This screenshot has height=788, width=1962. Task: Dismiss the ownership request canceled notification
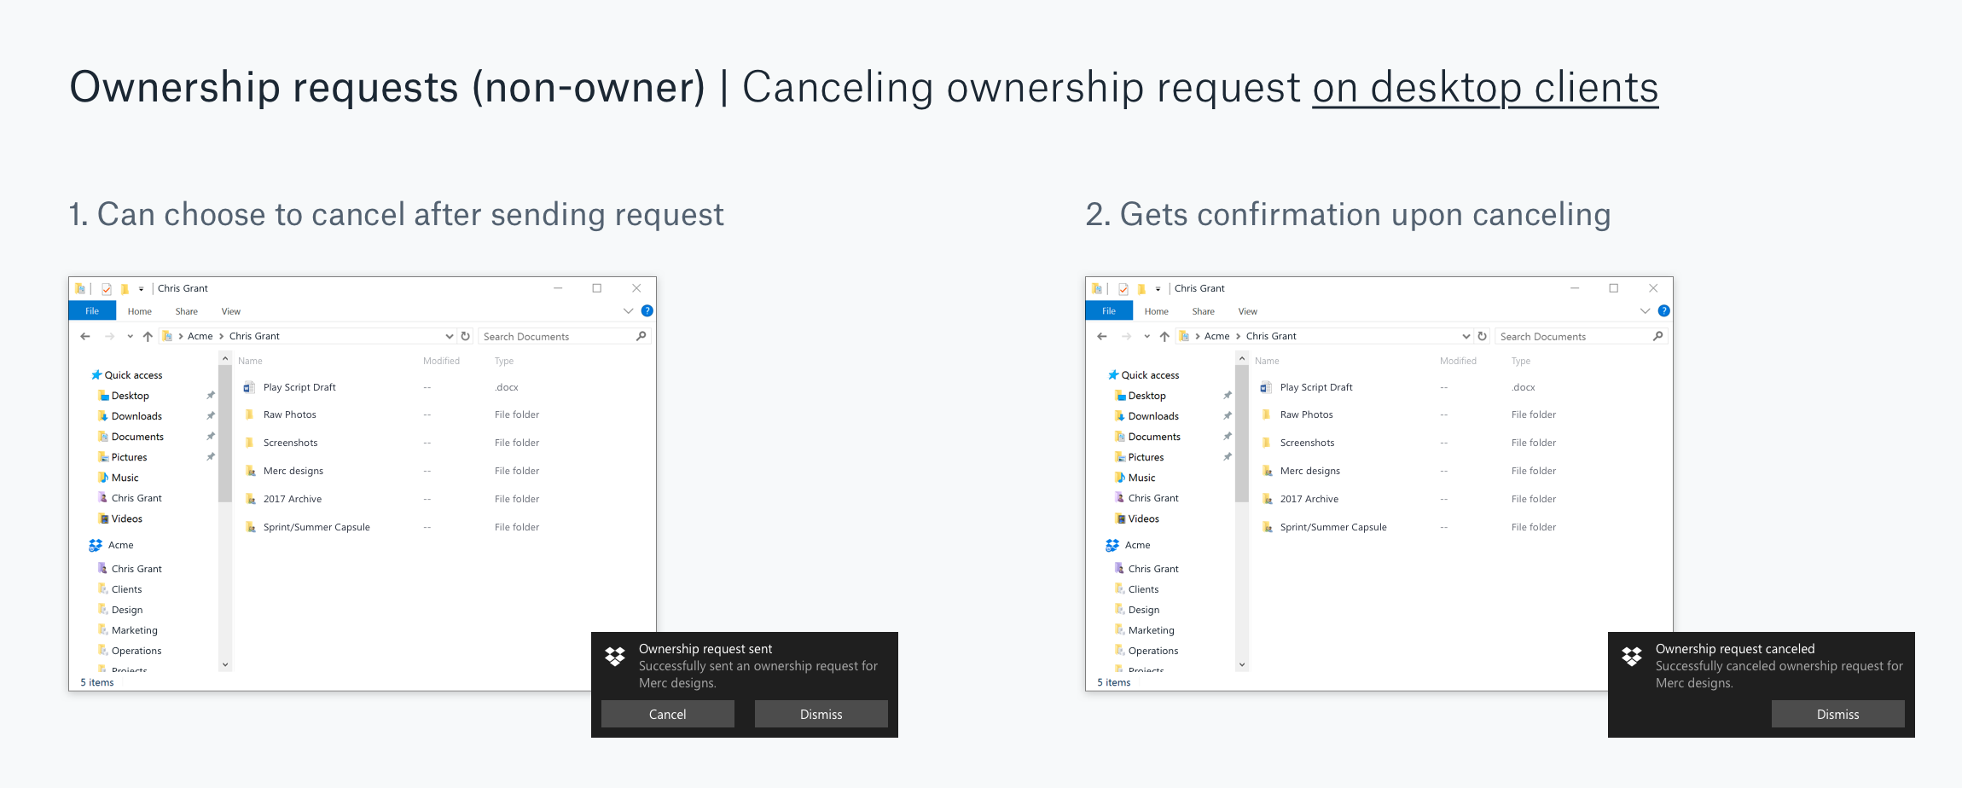coord(1837,714)
